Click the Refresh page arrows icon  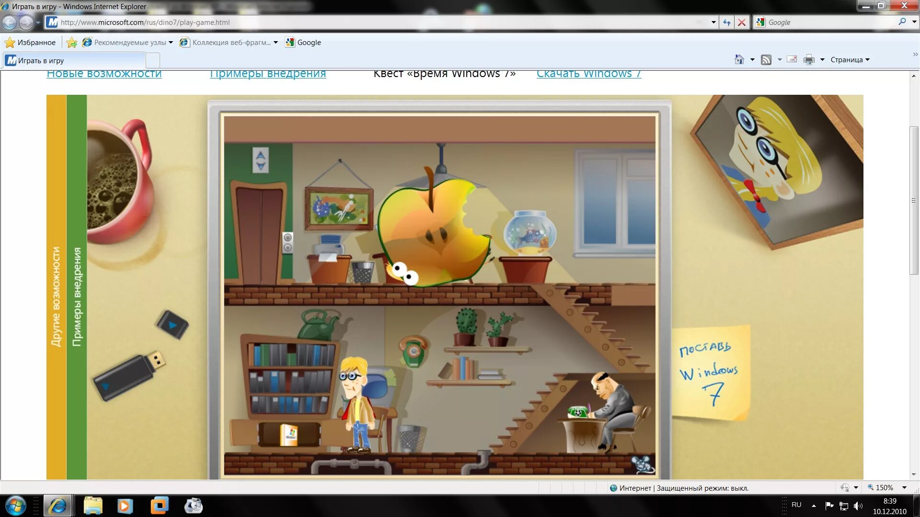pyautogui.click(x=727, y=22)
